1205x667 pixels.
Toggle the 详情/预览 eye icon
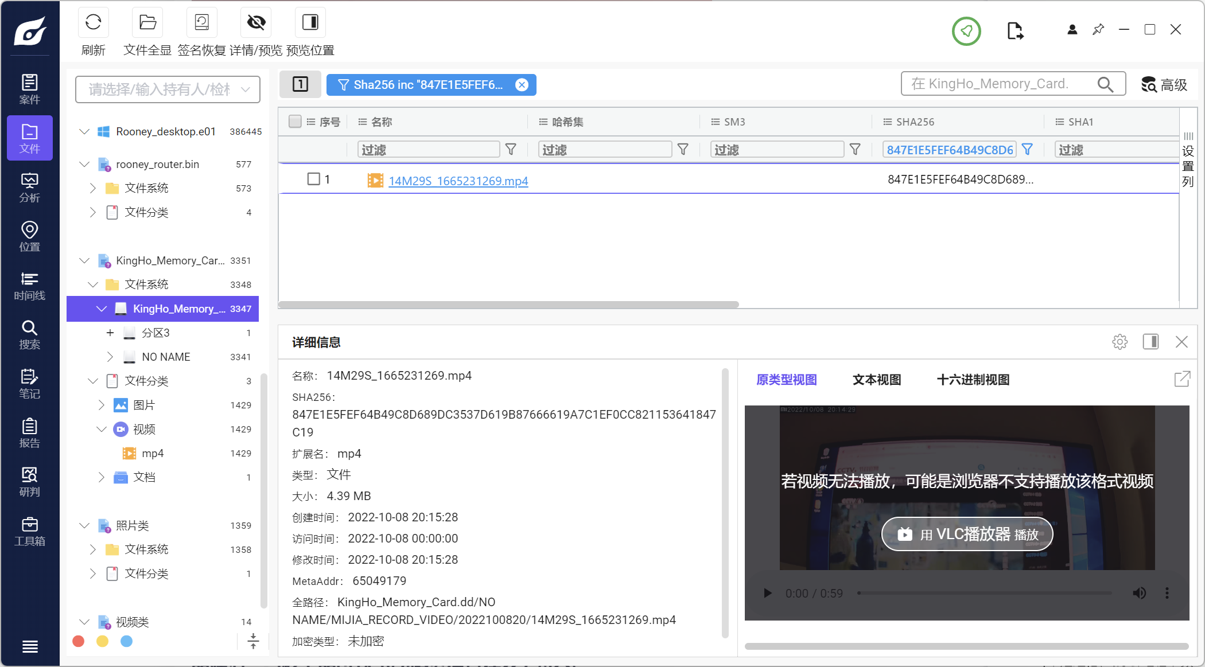pyautogui.click(x=256, y=22)
